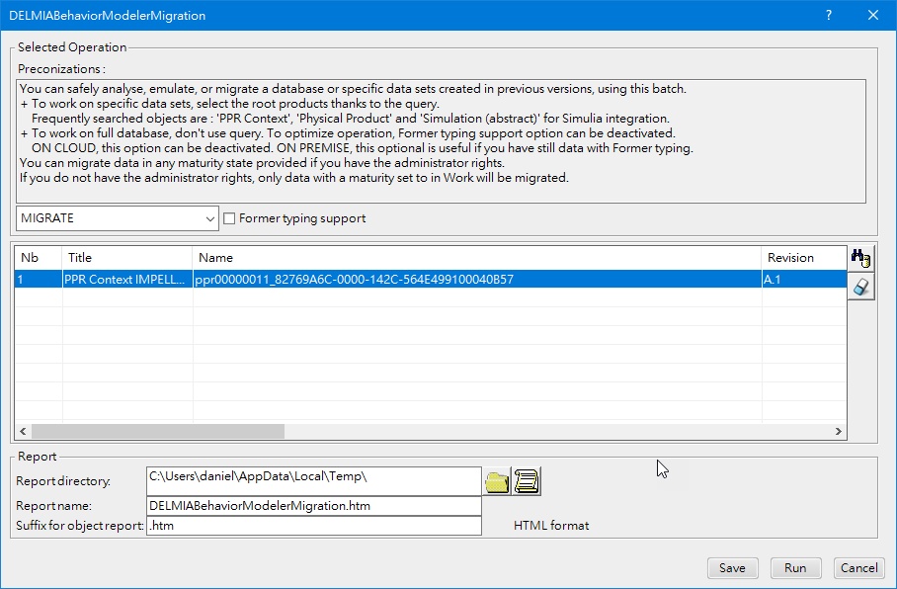Select the 'PPR Context IMPELL...' title cell
Screen dimensions: 897x589
(x=127, y=280)
